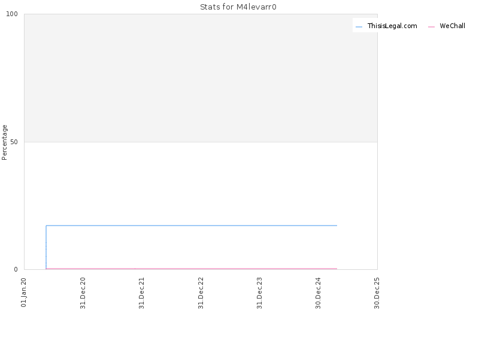Click the chart title Stats for M4levarr0
This screenshot has width=479, height=359.
point(238,7)
